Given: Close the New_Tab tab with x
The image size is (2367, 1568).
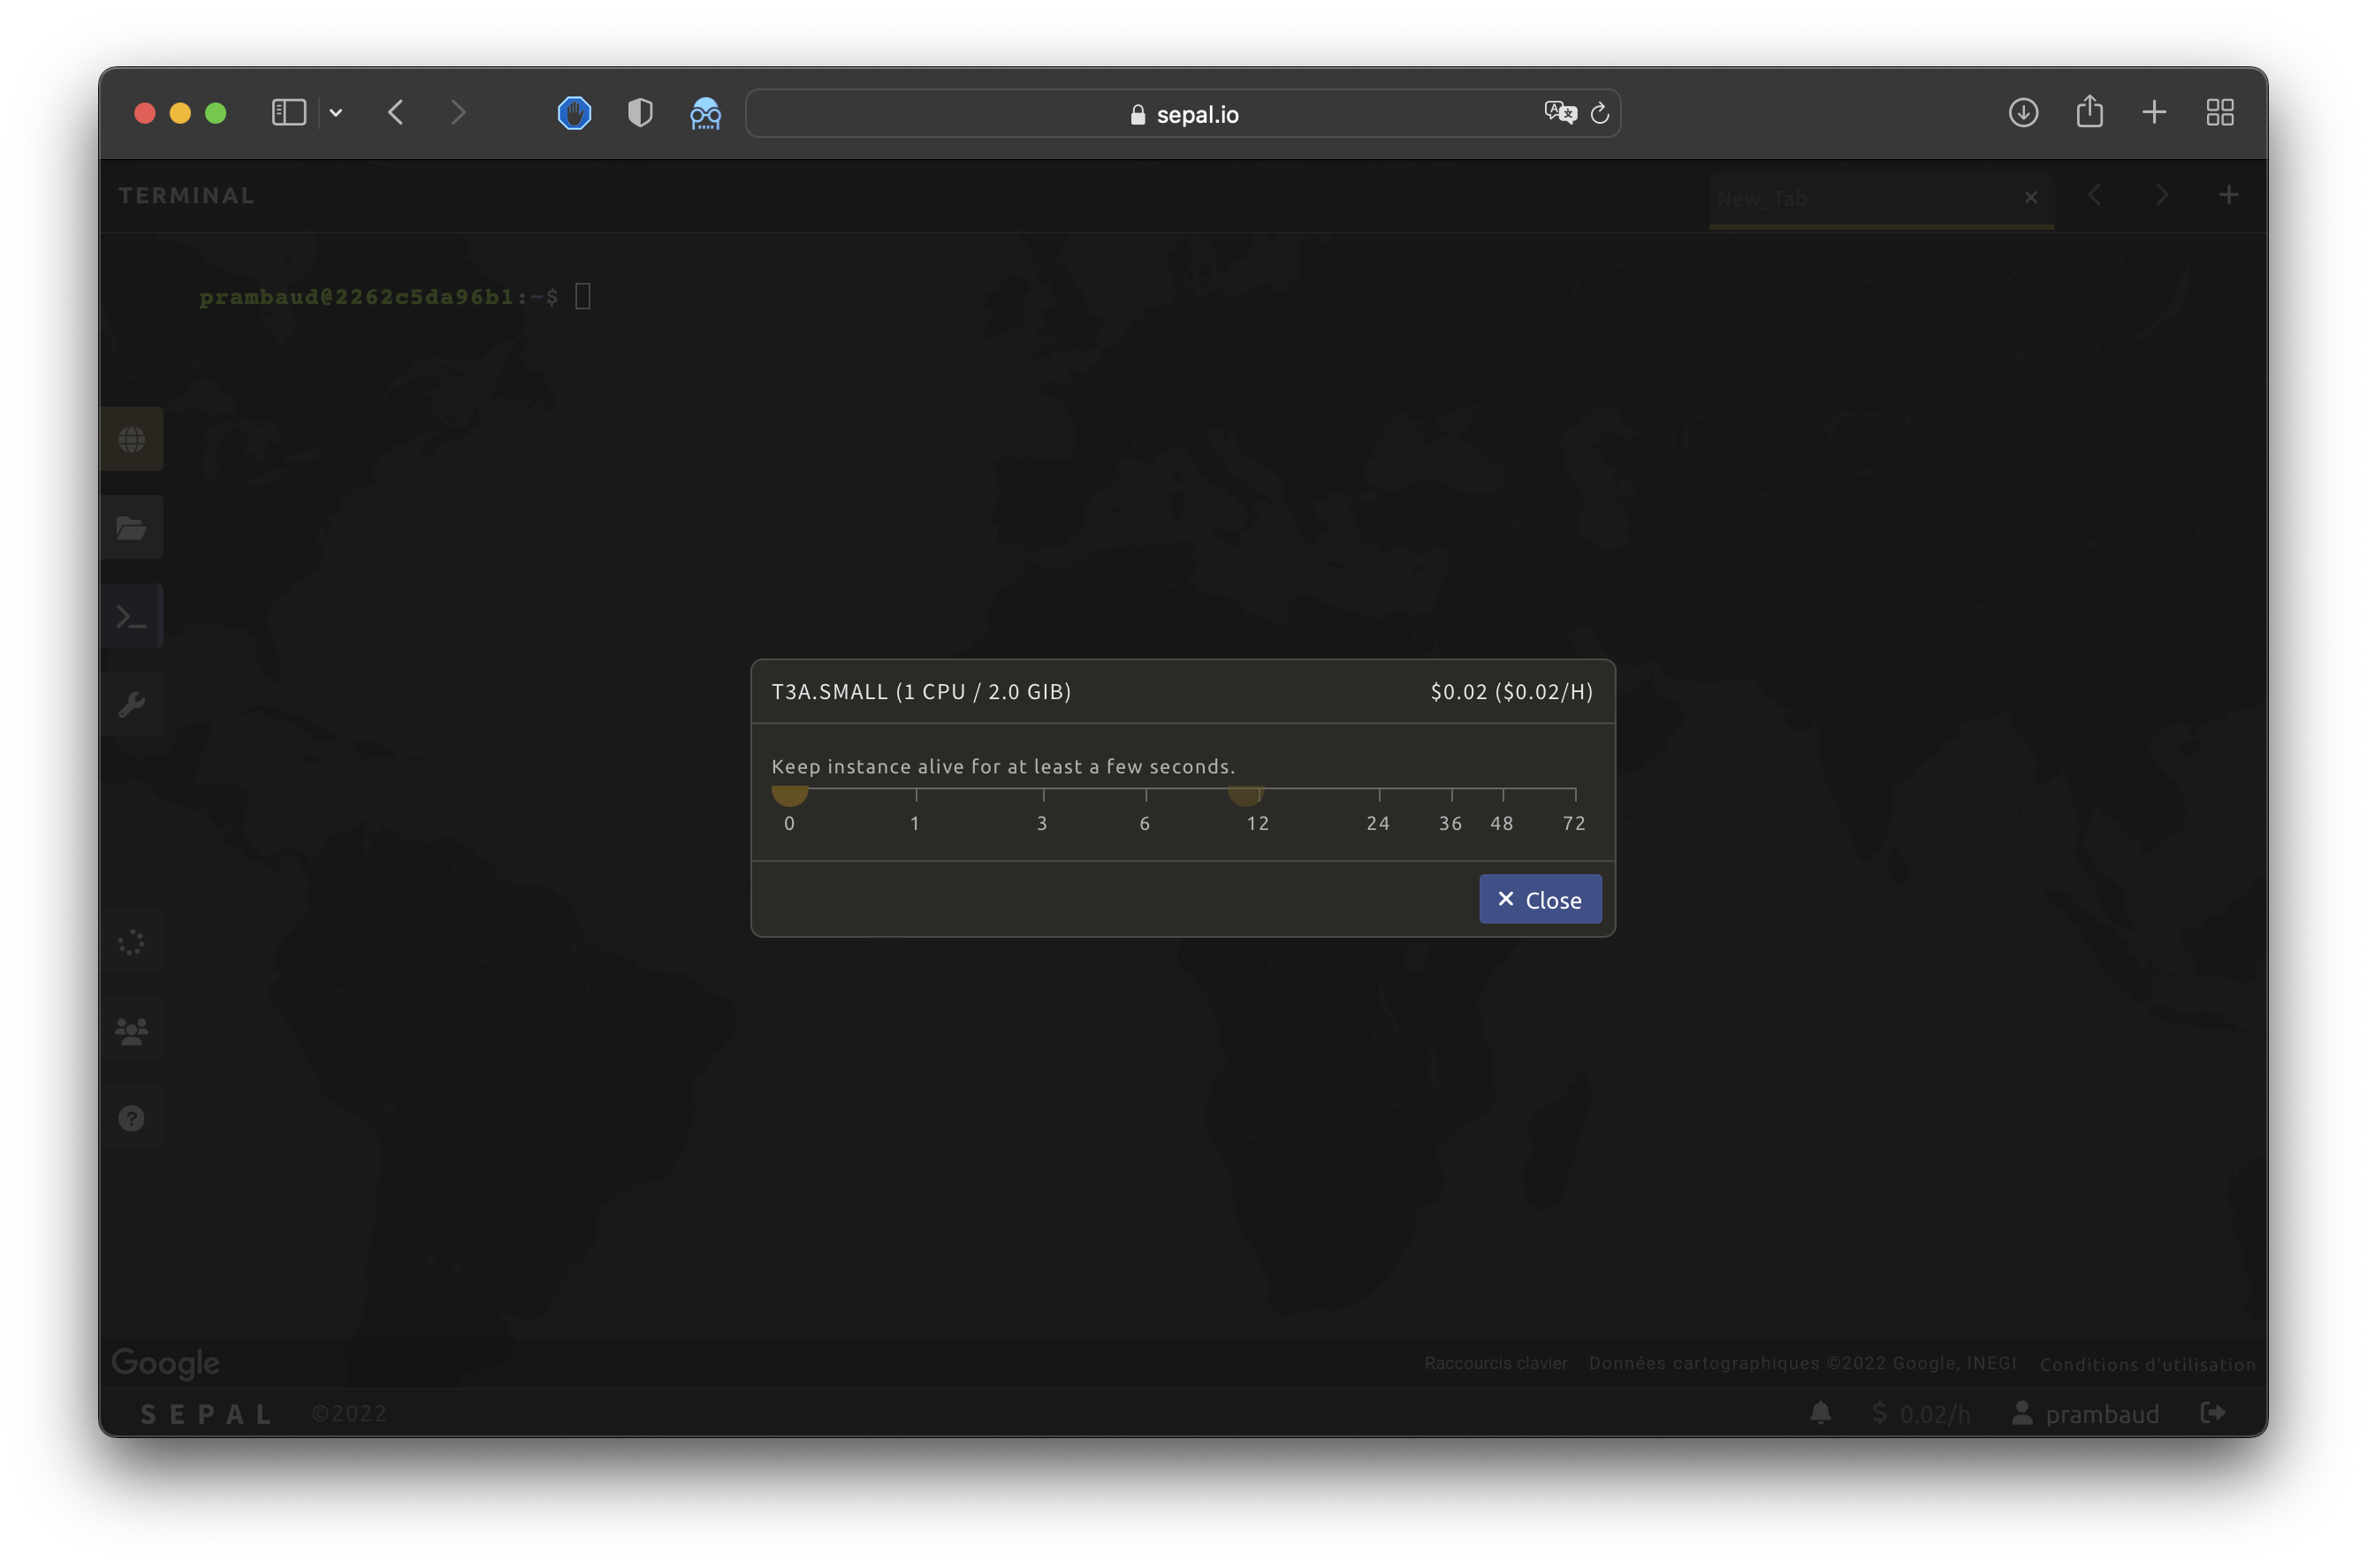Looking at the screenshot, I should coord(2030,197).
